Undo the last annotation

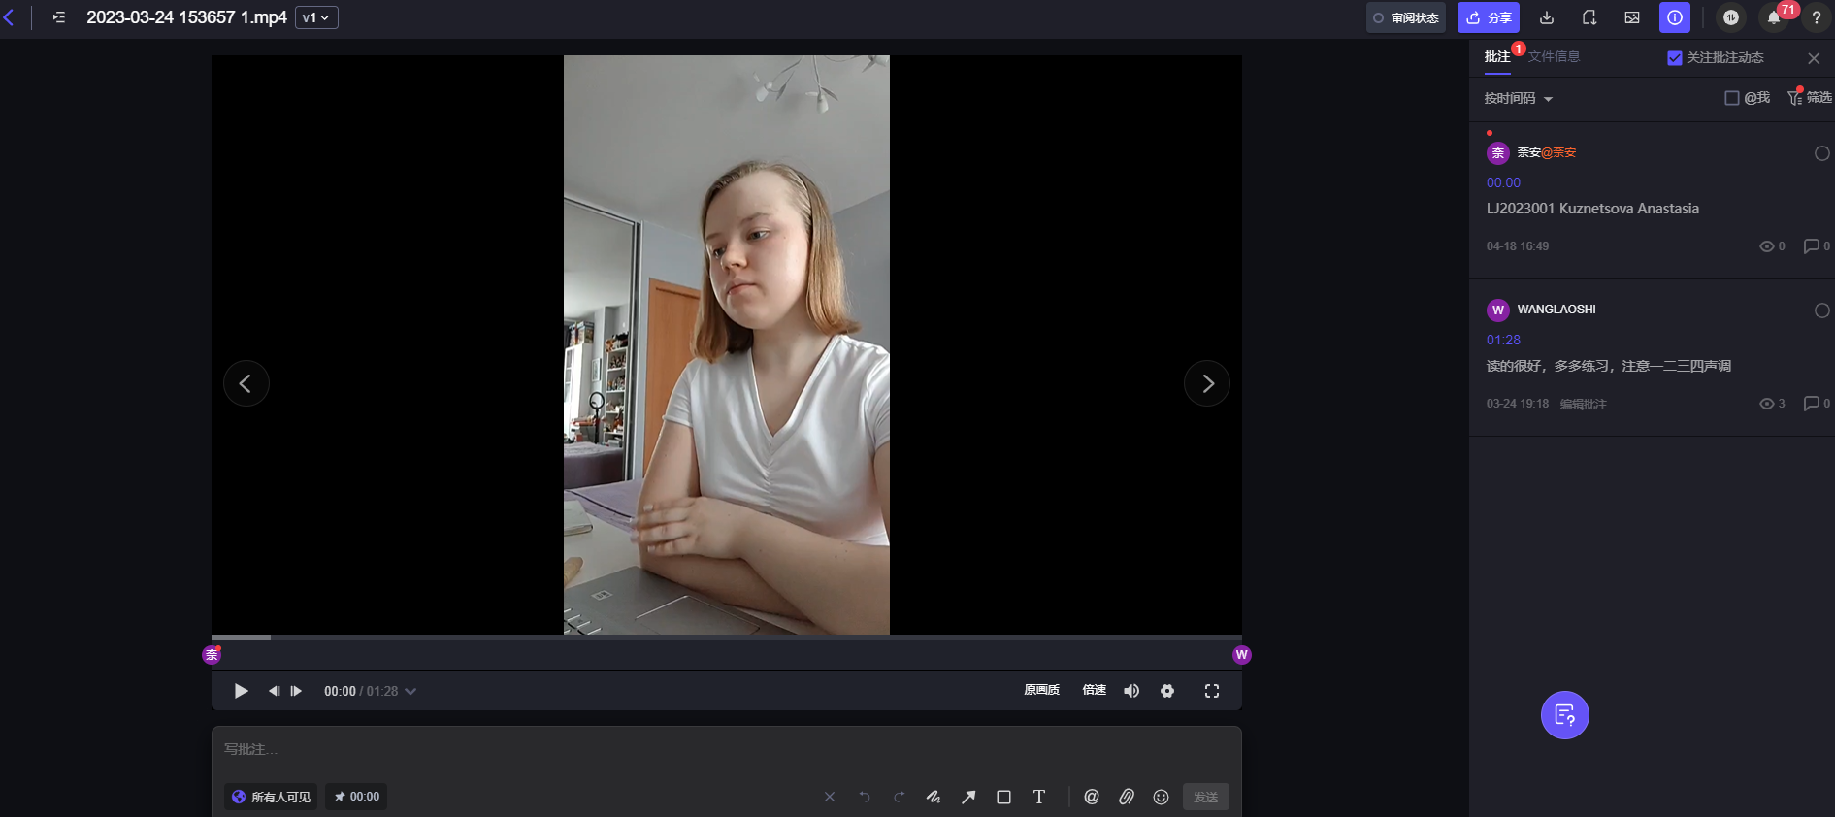click(x=865, y=797)
